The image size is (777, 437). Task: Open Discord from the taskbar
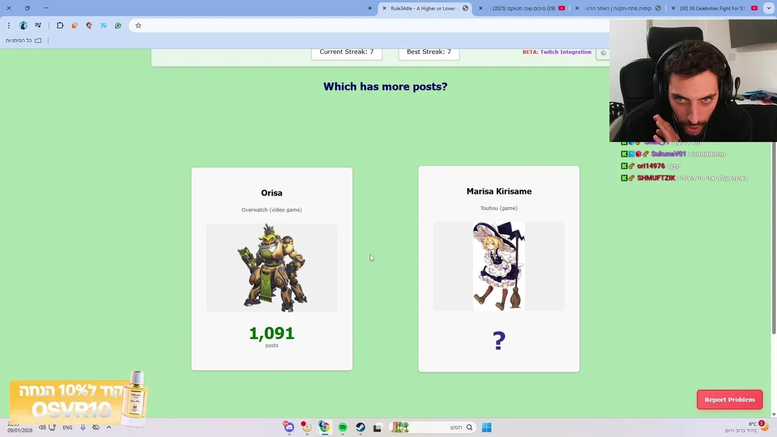click(x=289, y=427)
